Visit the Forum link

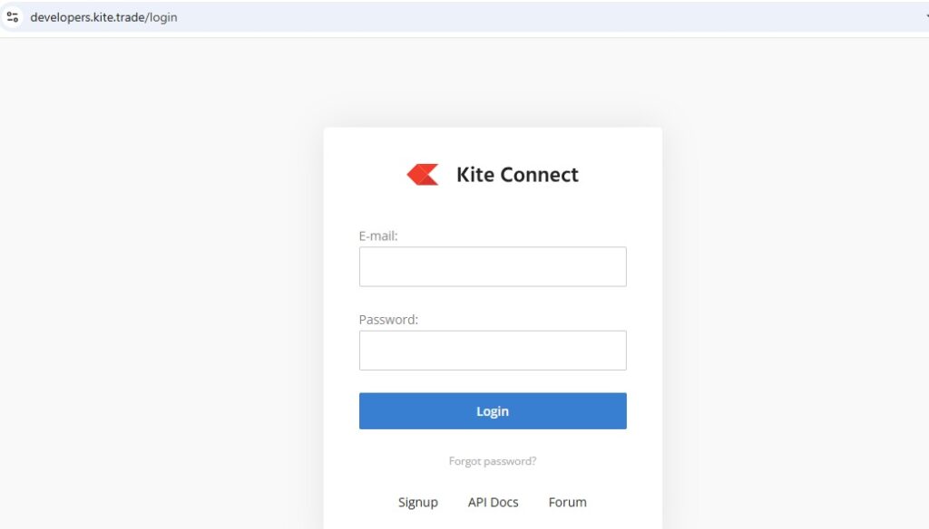click(567, 502)
